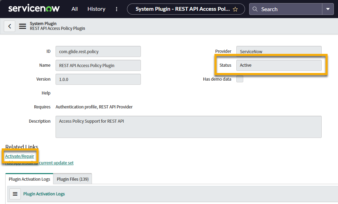
Task: Open the form context menu hamburger icon
Action: point(22,26)
